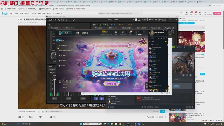This screenshot has height=126, width=224.
Task: Click search icon in League friends panel
Action: tap(167, 38)
